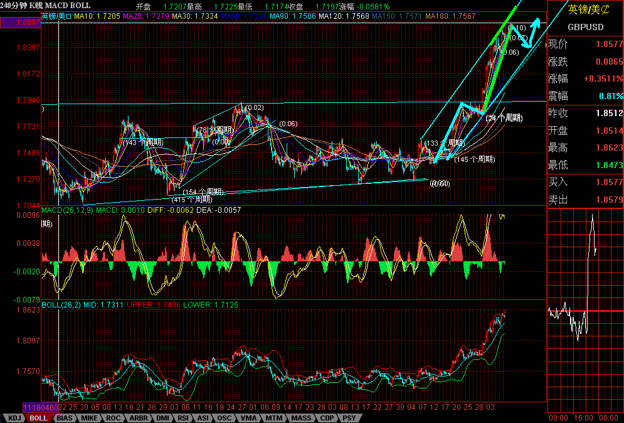This screenshot has height=423, width=624.
Task: Select the MTM indicator tab
Action: click(x=274, y=418)
